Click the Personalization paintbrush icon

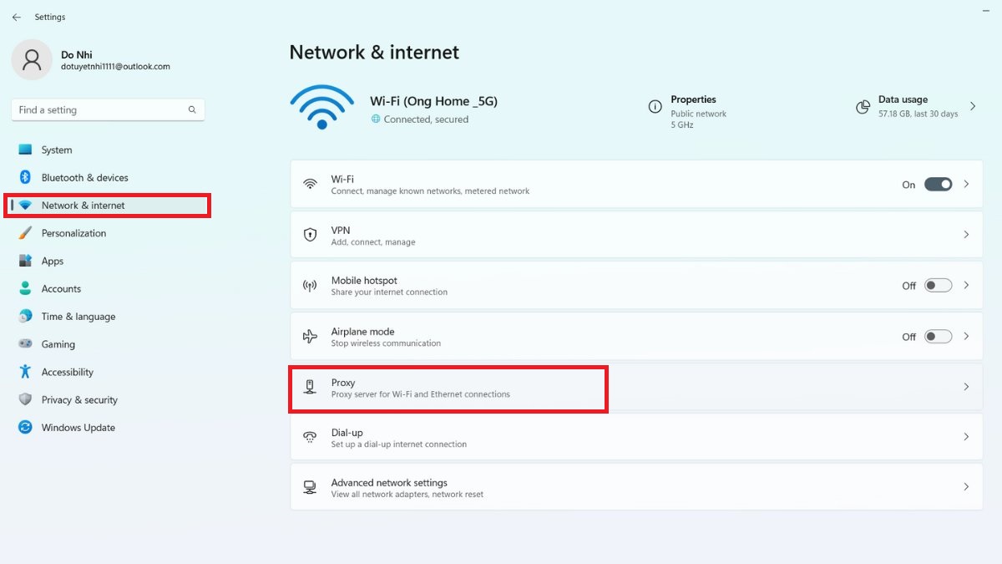pyautogui.click(x=25, y=233)
